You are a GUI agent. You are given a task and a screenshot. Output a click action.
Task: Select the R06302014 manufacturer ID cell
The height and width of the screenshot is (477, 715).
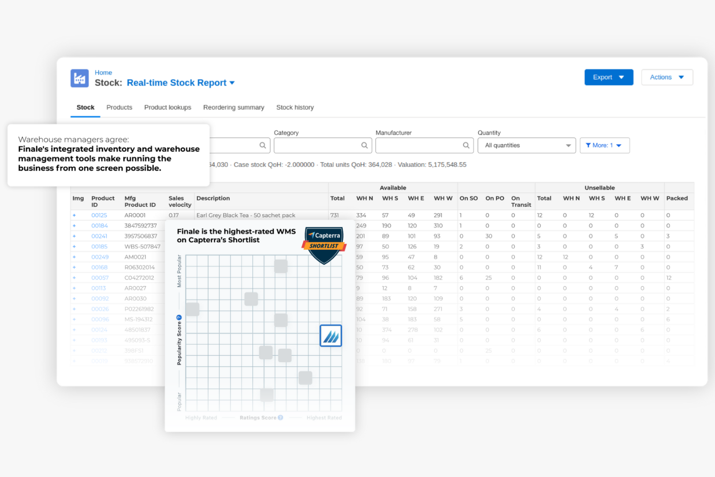coord(140,267)
